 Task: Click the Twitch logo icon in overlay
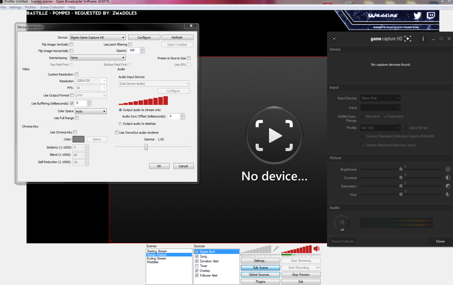click(x=431, y=15)
